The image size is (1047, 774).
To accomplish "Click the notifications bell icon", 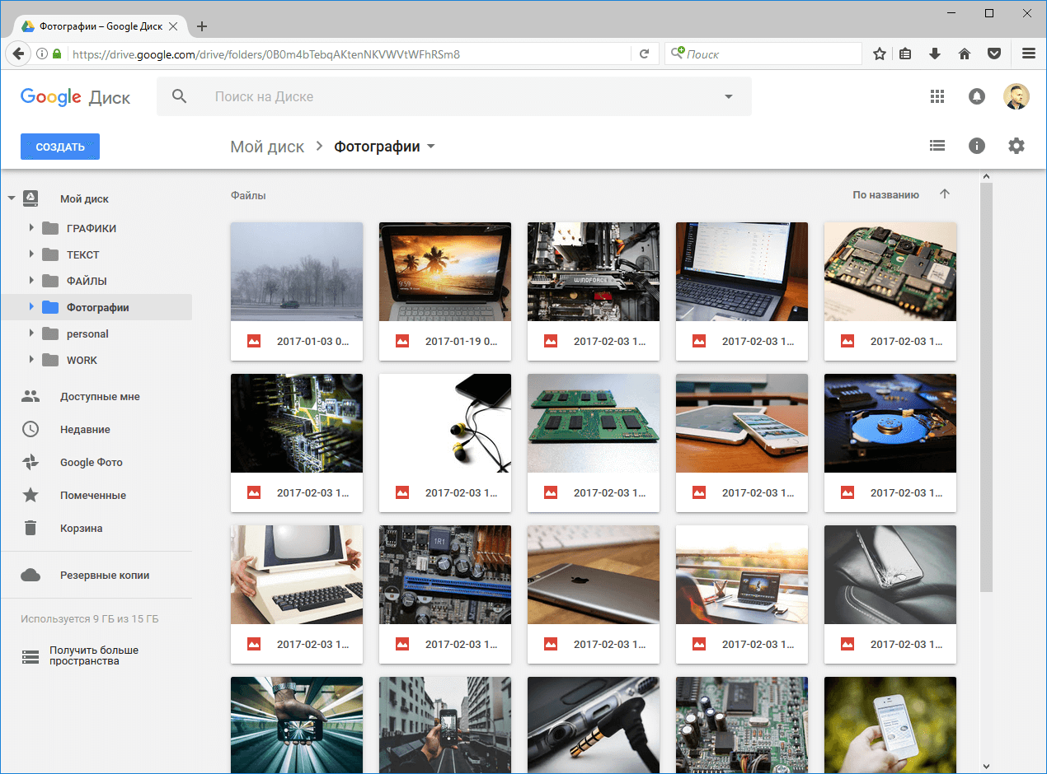I will 977,96.
